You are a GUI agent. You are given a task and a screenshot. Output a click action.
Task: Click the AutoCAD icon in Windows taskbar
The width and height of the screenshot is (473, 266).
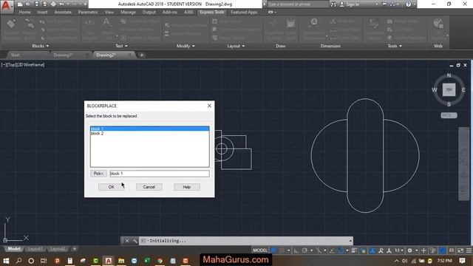(109, 261)
